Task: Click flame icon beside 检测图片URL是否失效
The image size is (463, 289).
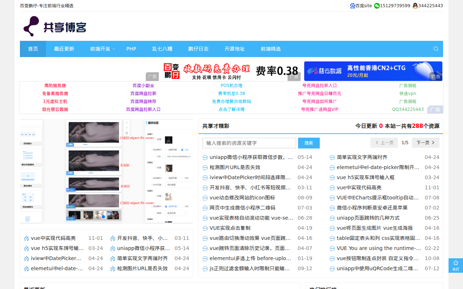Action: pyautogui.click(x=112, y=269)
